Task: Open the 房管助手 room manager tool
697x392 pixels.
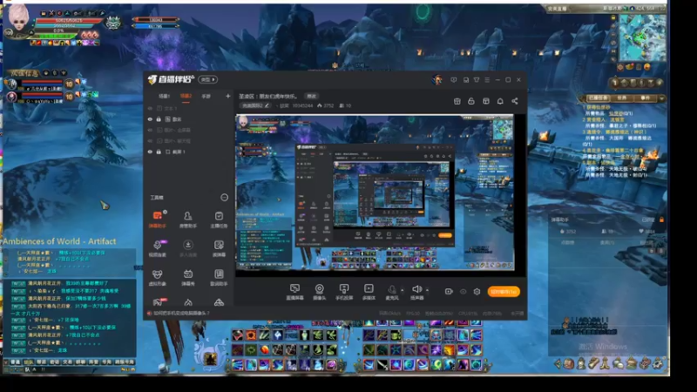Action: pyautogui.click(x=188, y=220)
